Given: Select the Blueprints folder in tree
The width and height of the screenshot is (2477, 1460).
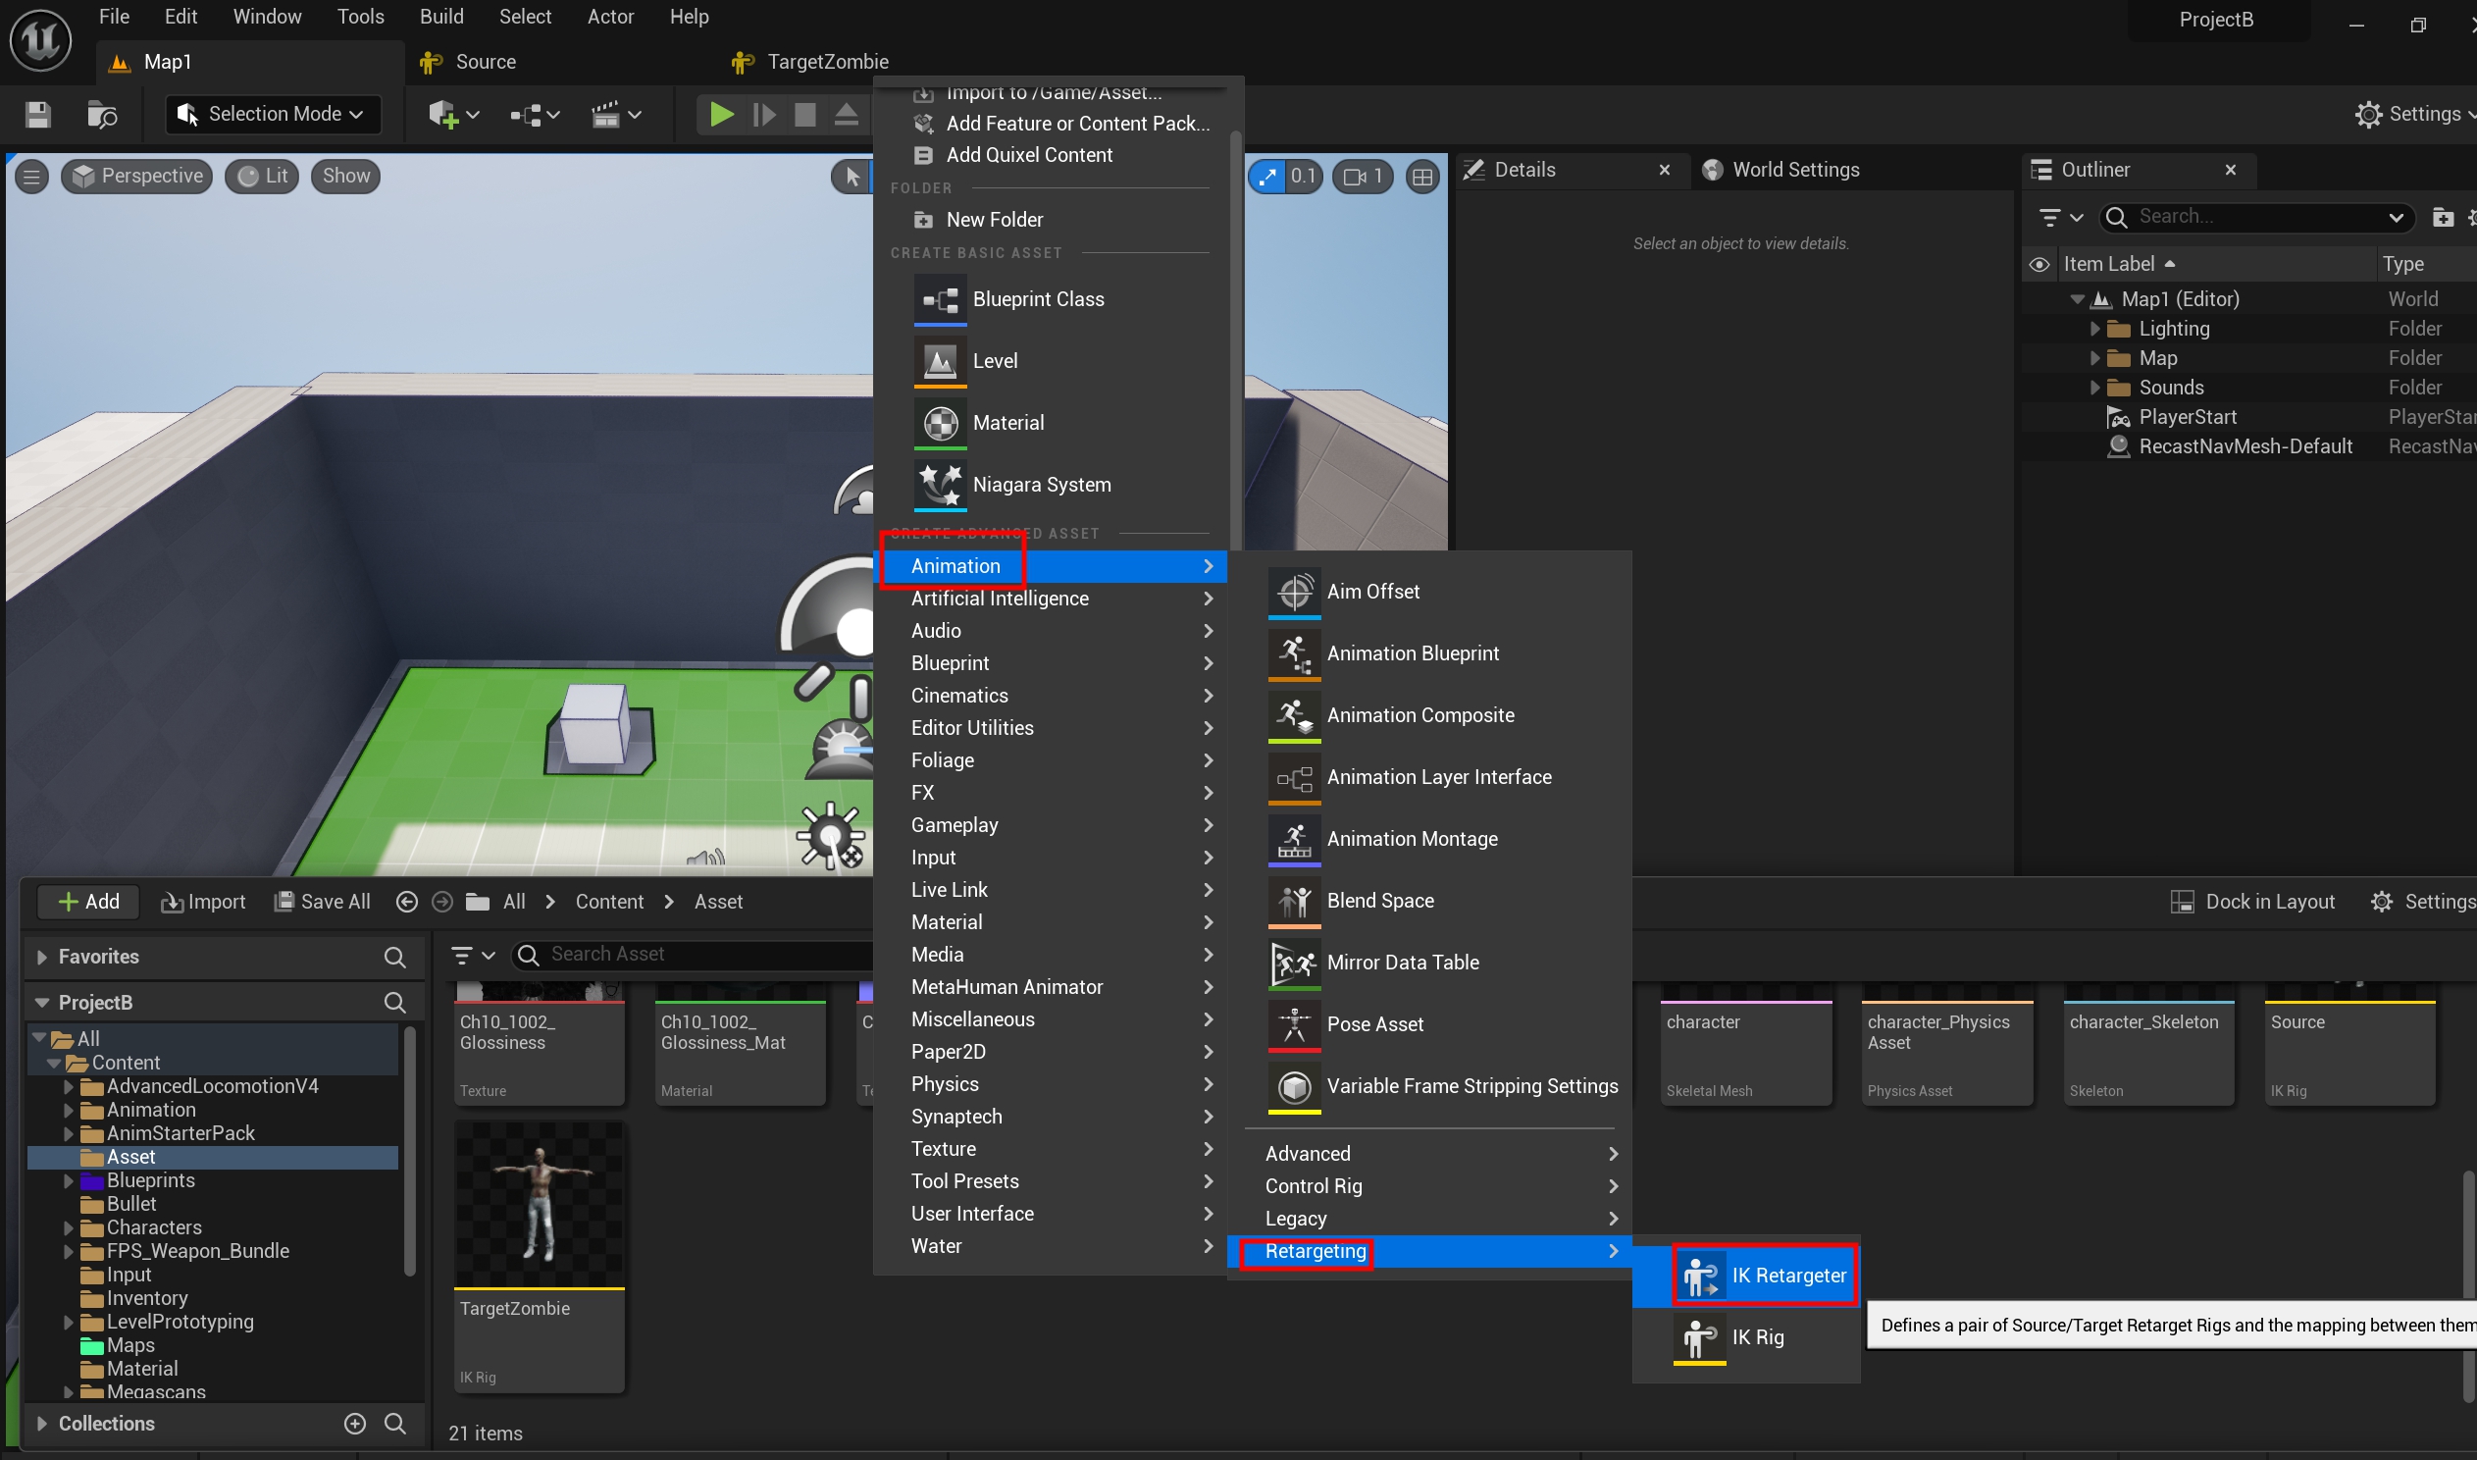Looking at the screenshot, I should [x=150, y=1180].
